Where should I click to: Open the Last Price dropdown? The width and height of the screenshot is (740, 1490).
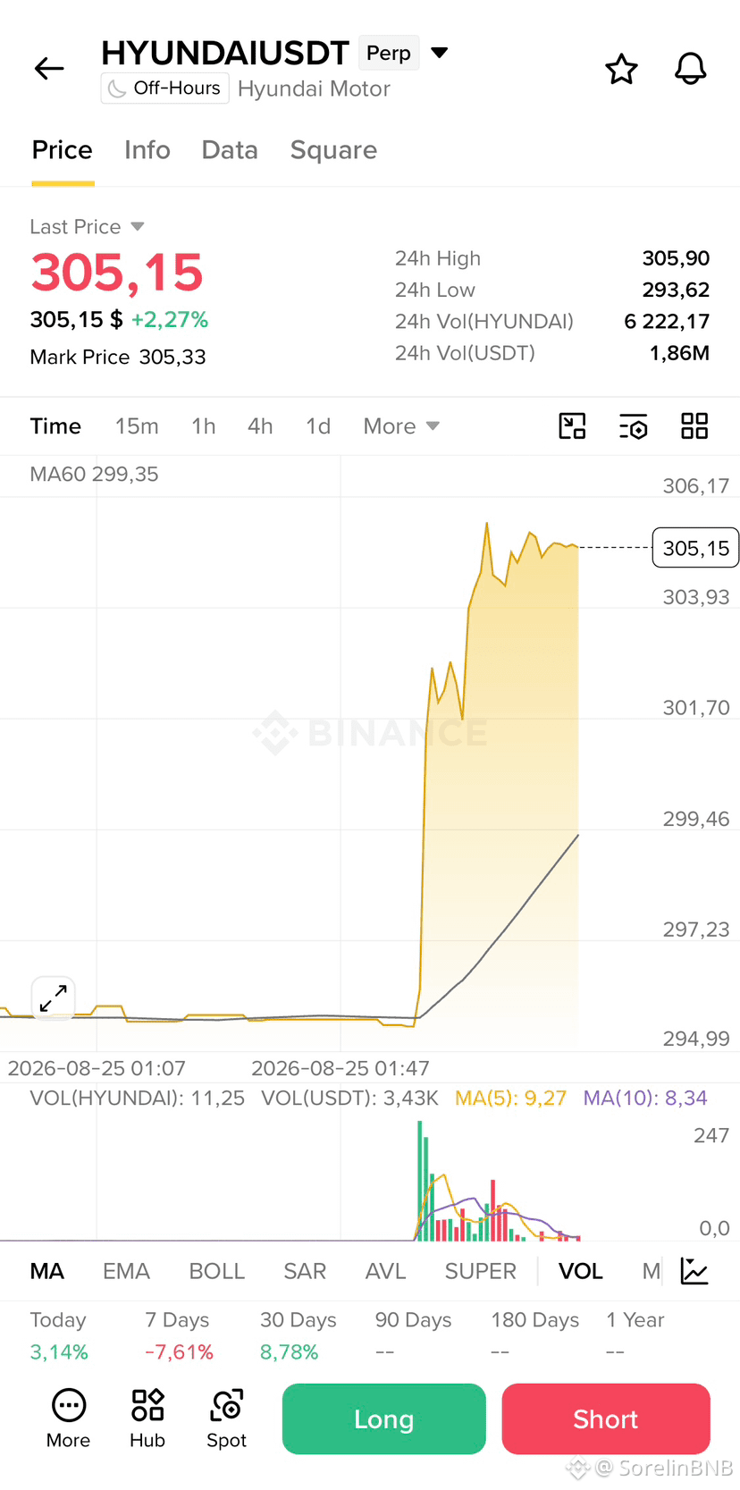[88, 227]
